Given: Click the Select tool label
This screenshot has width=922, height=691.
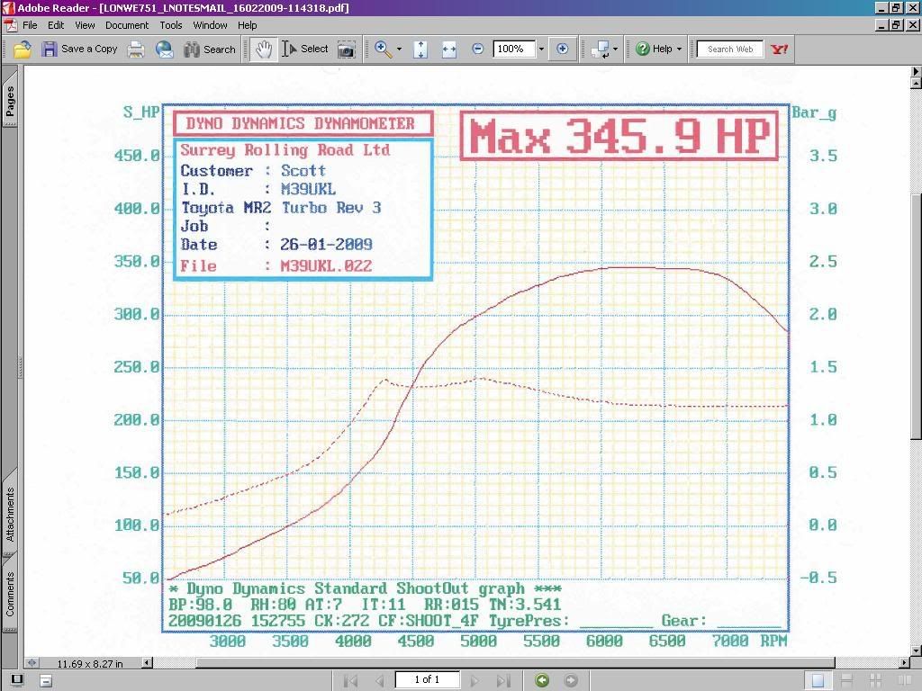Looking at the screenshot, I should (x=314, y=49).
